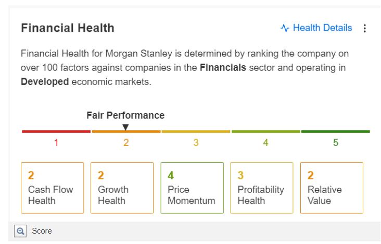Screen dimensions: 381x244
Task: Click the Financial Health heading
Action: (x=68, y=28)
